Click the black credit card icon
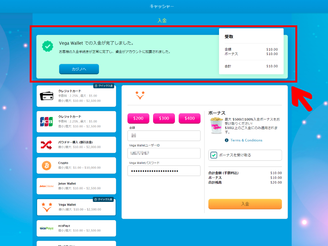The width and height of the screenshot is (328, 246). tap(46, 96)
